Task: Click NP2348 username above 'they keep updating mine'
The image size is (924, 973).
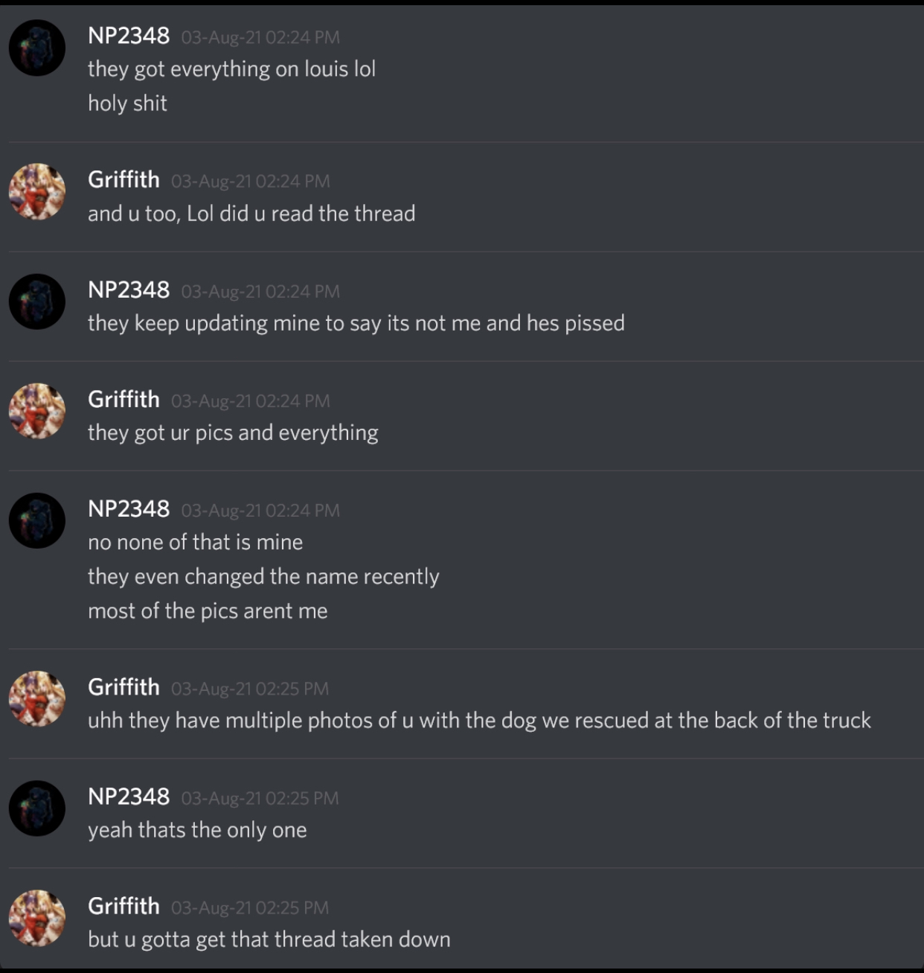Action: point(129,290)
